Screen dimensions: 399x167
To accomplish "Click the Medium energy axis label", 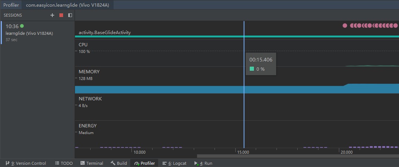I will 86,133.
